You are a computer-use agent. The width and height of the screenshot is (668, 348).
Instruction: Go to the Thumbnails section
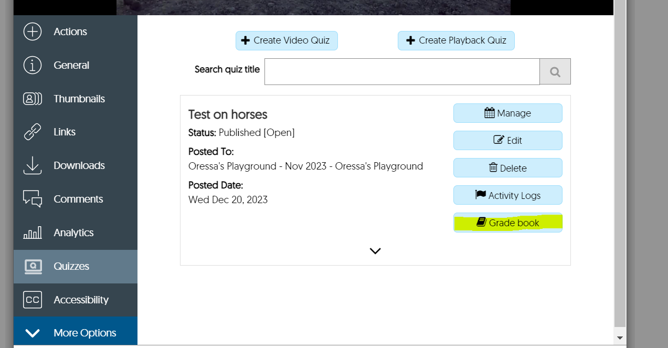(76, 99)
